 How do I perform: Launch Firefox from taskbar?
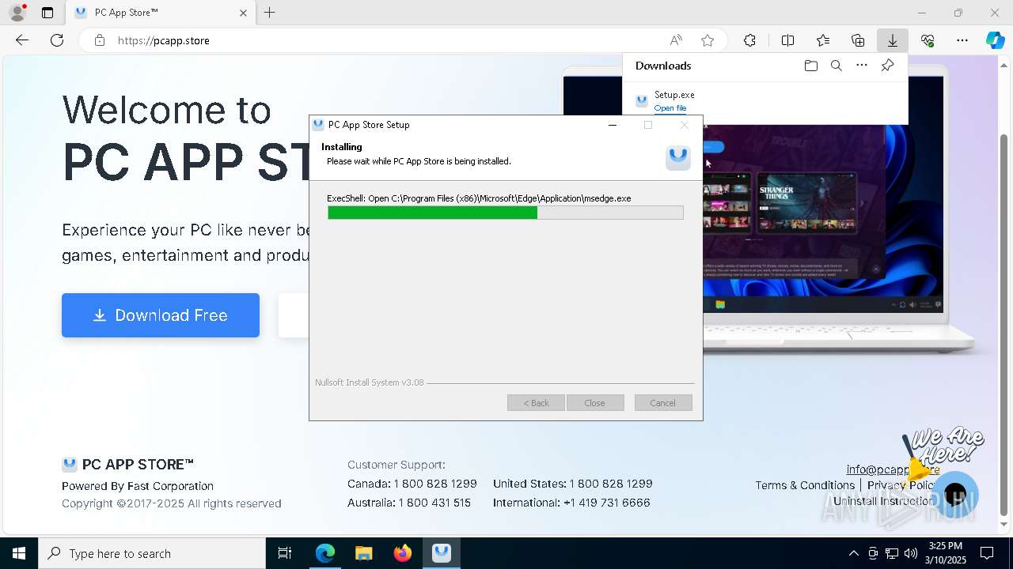coord(403,553)
